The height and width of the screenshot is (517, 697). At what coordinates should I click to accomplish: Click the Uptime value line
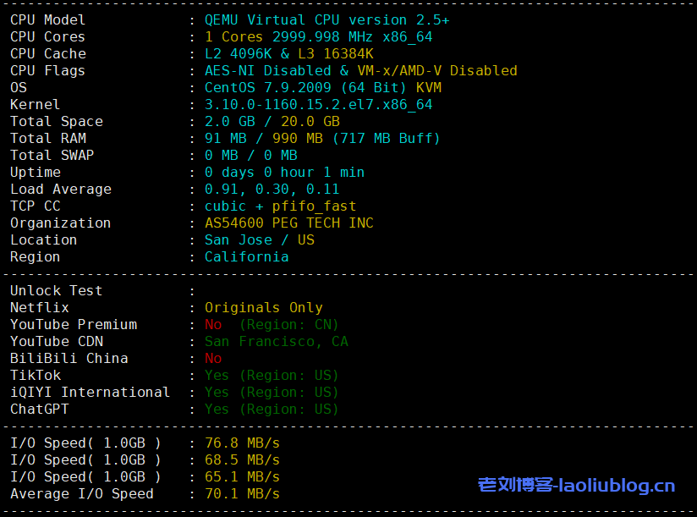(284, 172)
